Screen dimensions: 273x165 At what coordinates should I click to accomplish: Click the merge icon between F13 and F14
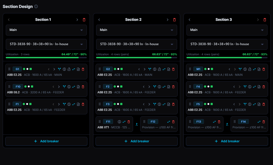point(227,124)
